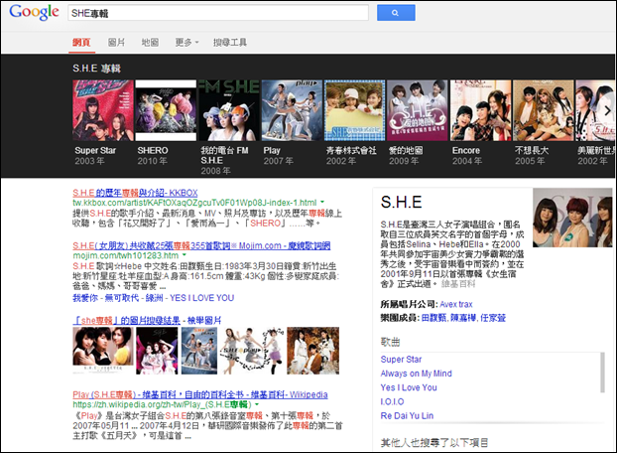Viewport: 617px width, 453px height.
Task: Click the 歌曲 section heading
Action: pos(390,342)
